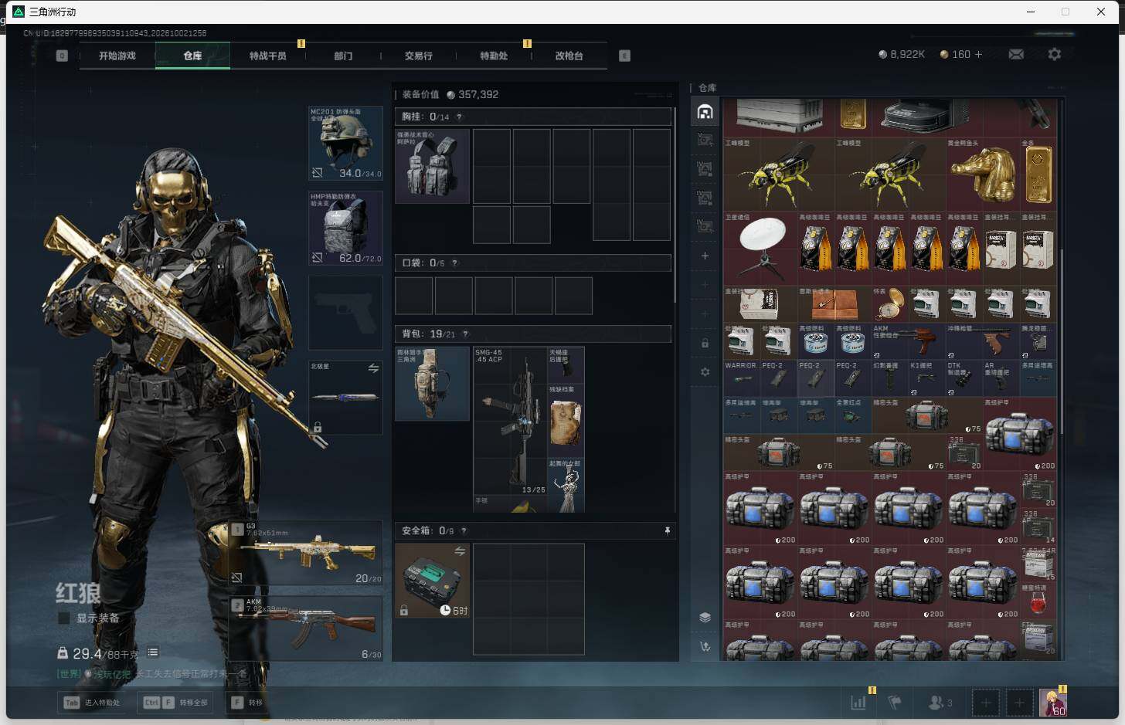The height and width of the screenshot is (725, 1125).
Task: Click the help icon next to 安全箱
Action: coord(464,530)
